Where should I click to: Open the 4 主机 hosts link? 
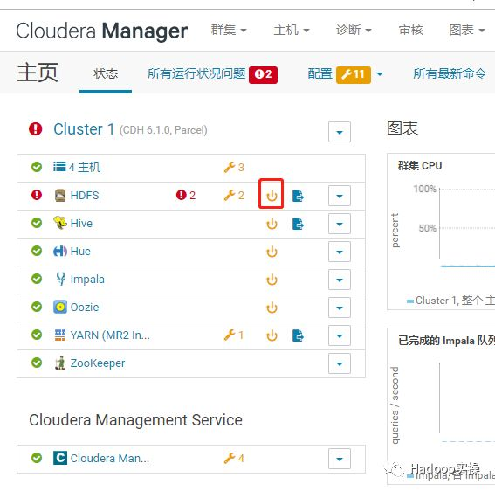pos(85,167)
